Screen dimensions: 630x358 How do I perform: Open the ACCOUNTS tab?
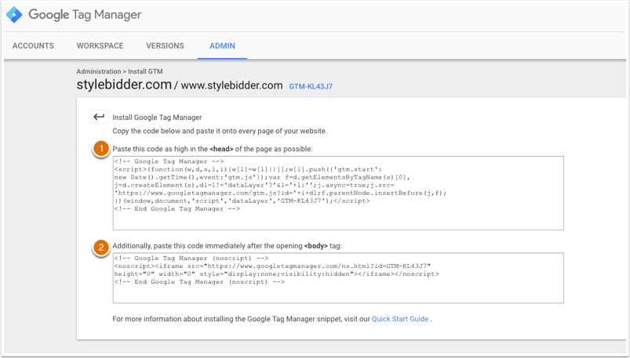pyautogui.click(x=33, y=45)
